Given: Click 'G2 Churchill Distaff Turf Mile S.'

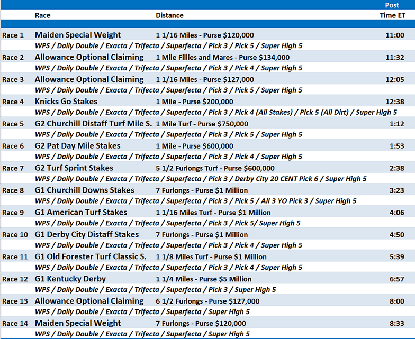Looking at the screenshot, I should 93,124.
